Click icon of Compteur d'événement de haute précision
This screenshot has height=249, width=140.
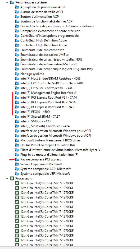click(x=17, y=31)
